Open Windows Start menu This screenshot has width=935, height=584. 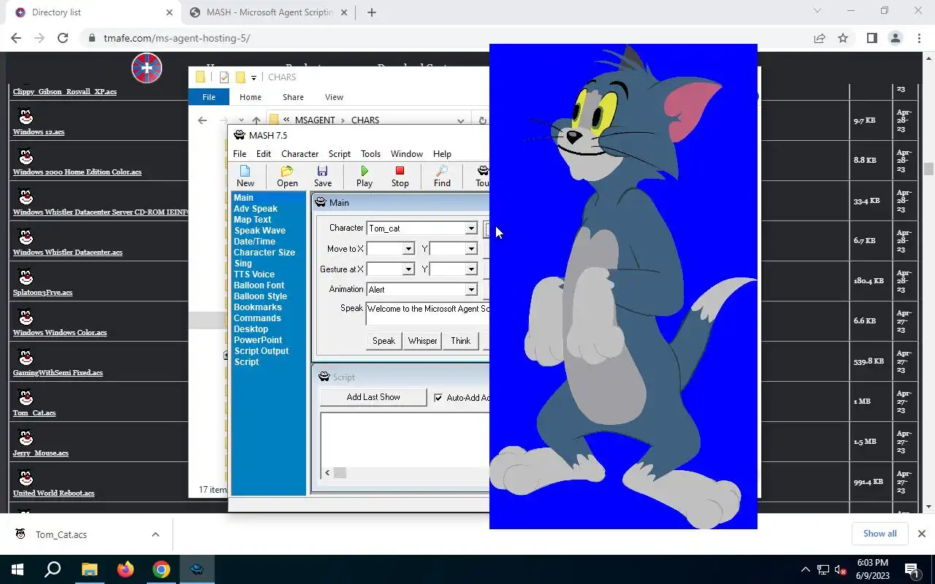(18, 569)
